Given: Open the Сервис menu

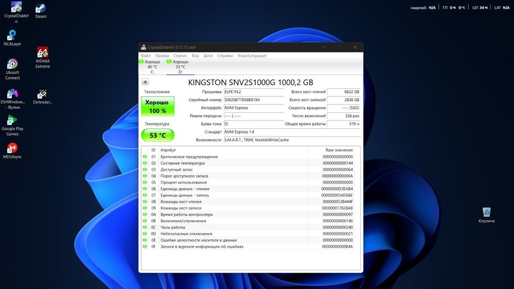Looking at the screenshot, I should click(x=180, y=55).
